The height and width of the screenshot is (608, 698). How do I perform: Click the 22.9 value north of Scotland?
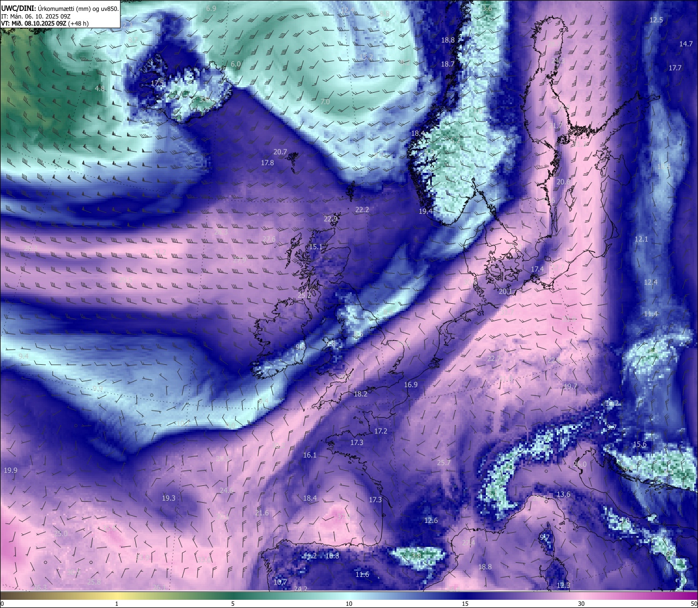click(330, 219)
